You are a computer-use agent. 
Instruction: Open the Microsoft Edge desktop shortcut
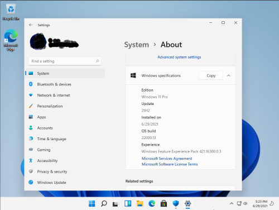(x=11, y=40)
